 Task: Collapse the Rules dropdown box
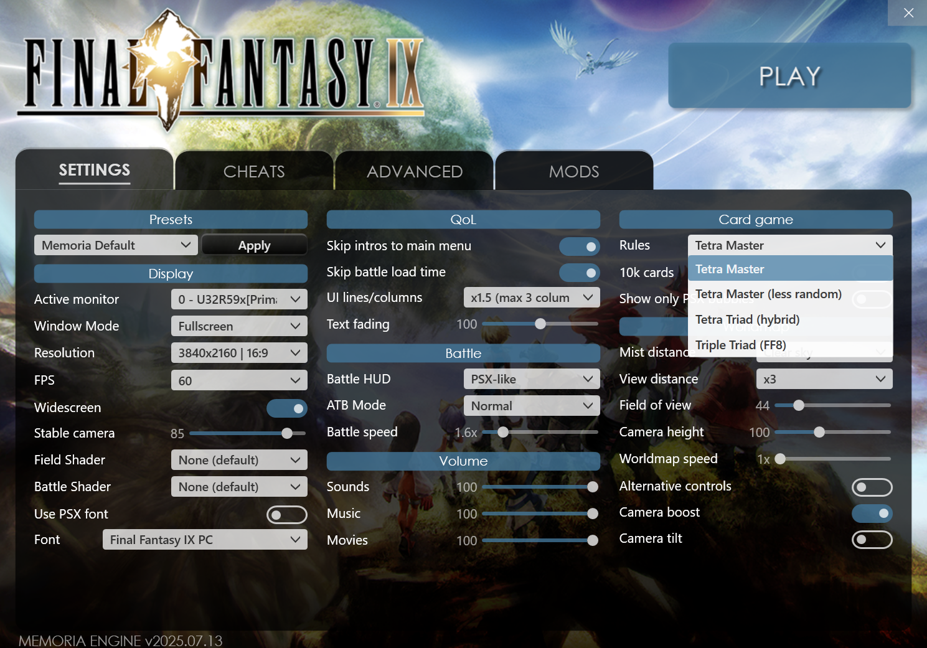point(790,245)
